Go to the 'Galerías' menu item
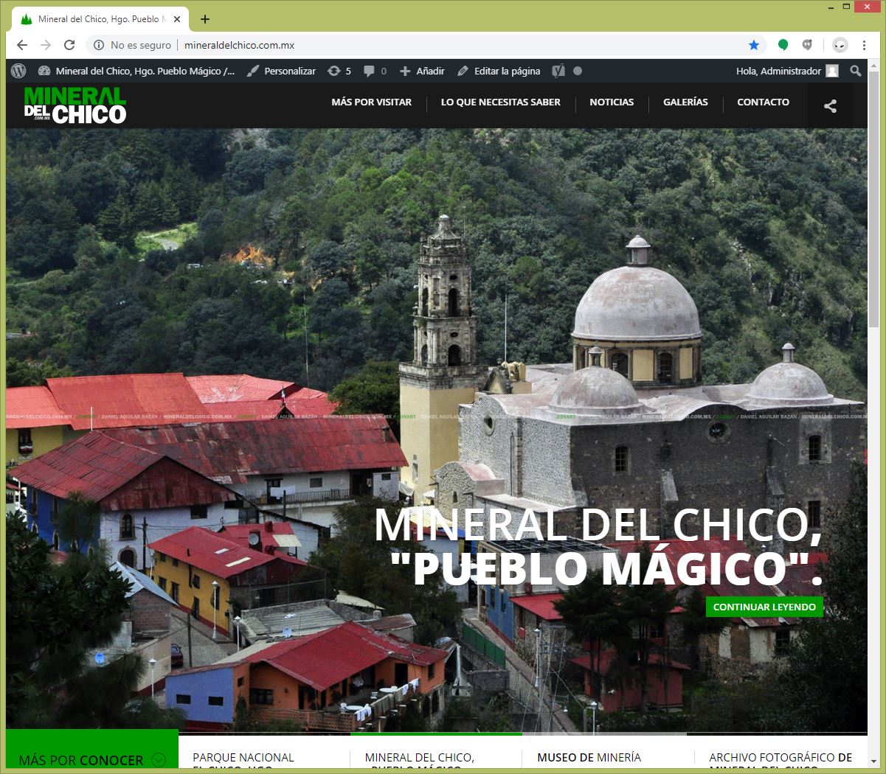This screenshot has height=774, width=886. pyautogui.click(x=685, y=102)
